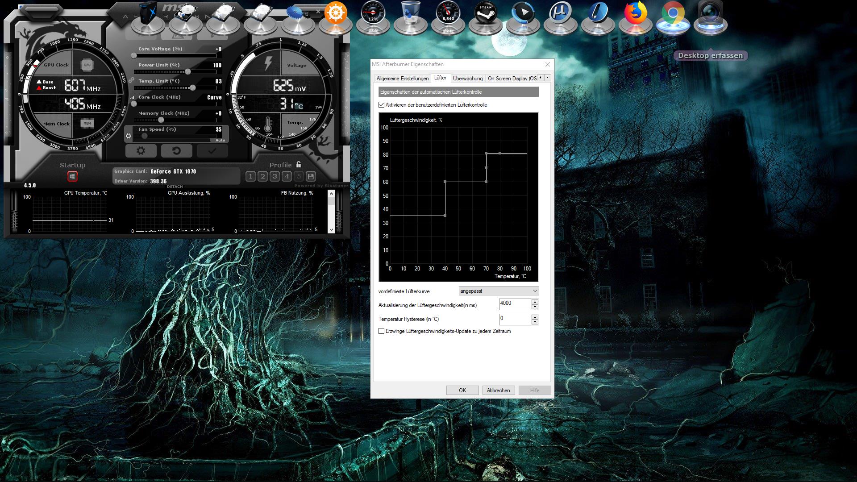The width and height of the screenshot is (857, 482).
Task: Open Afterburner settings gear button
Action: 141,151
